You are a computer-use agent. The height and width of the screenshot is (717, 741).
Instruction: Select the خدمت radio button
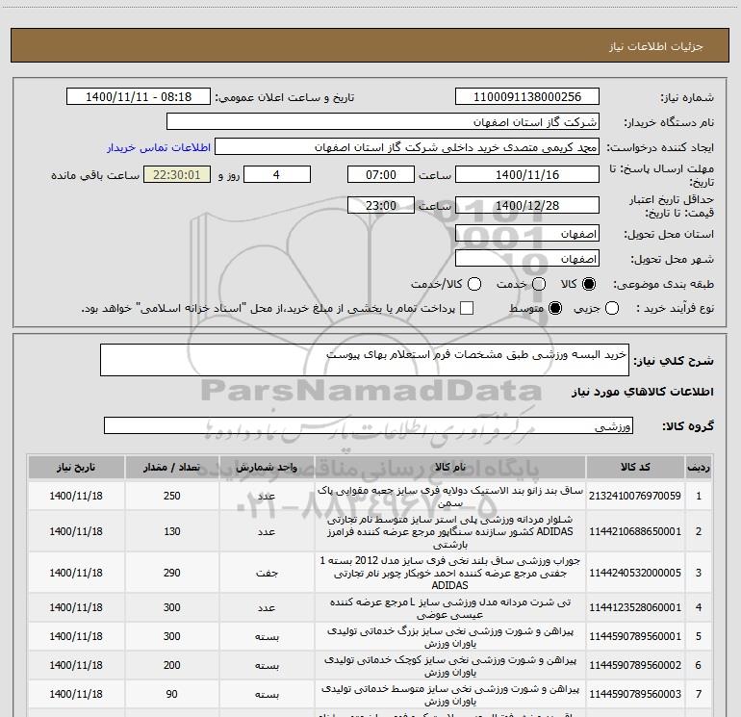(x=539, y=284)
